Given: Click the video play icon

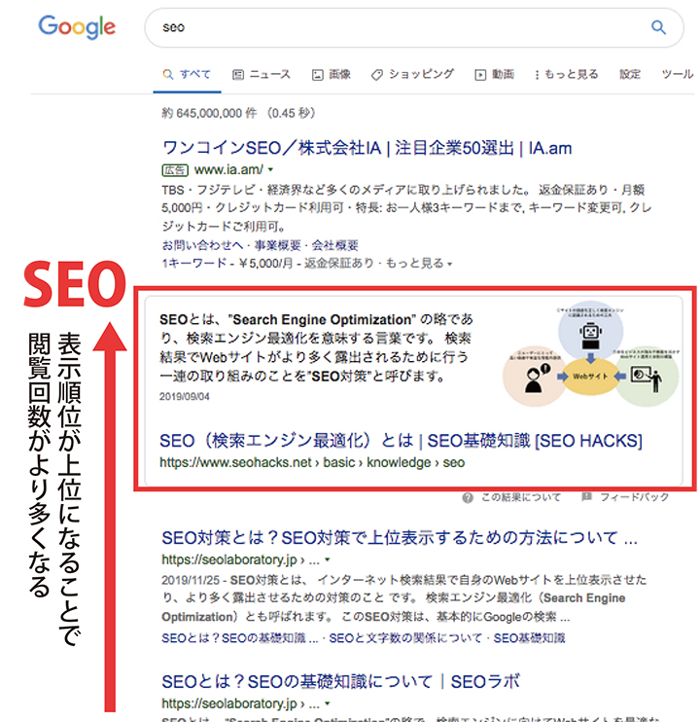Looking at the screenshot, I should point(480,75).
